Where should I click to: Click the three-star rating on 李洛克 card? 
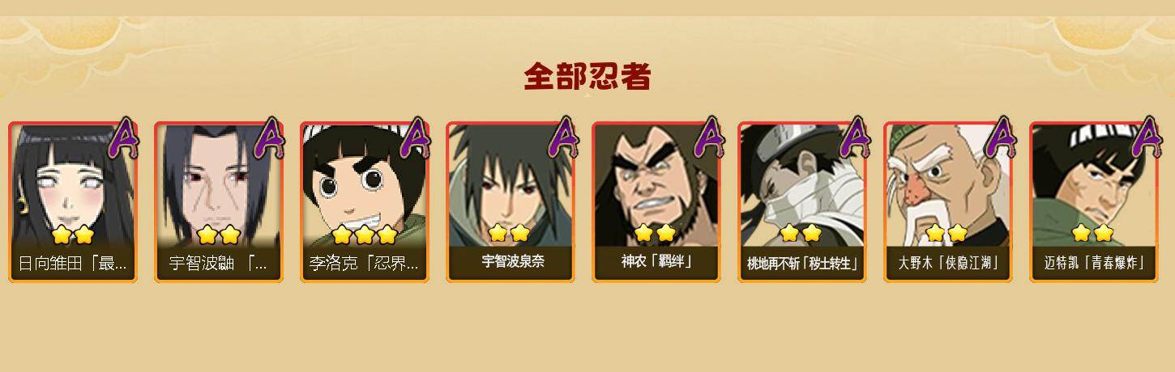tap(365, 235)
